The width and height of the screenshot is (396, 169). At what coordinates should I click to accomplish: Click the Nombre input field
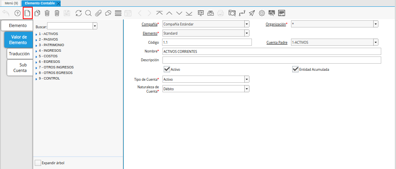271,51
